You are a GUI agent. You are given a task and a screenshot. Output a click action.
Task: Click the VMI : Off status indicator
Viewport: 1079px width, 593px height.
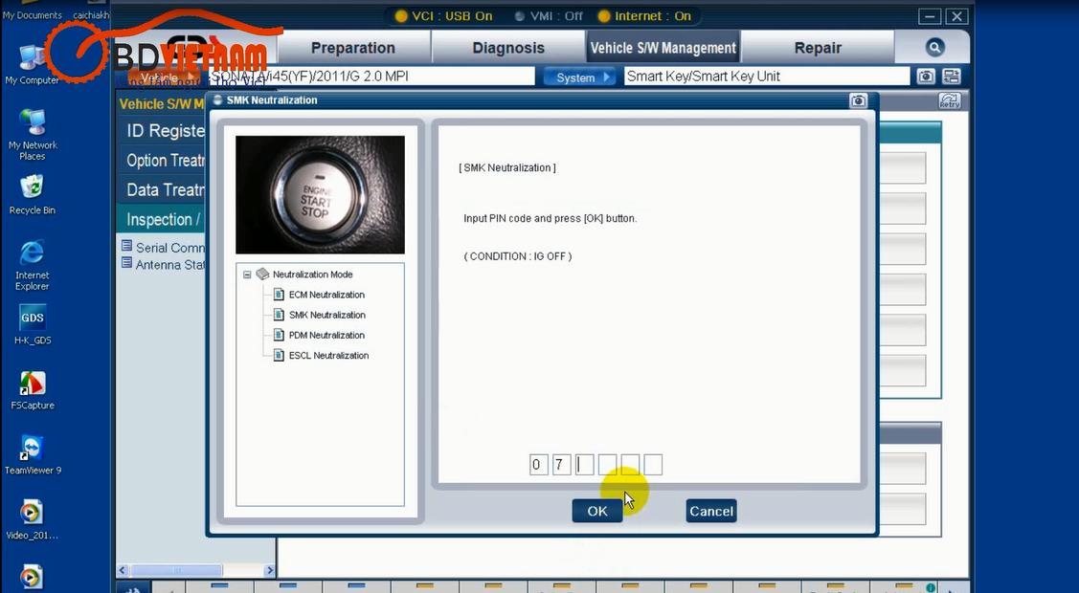(549, 16)
